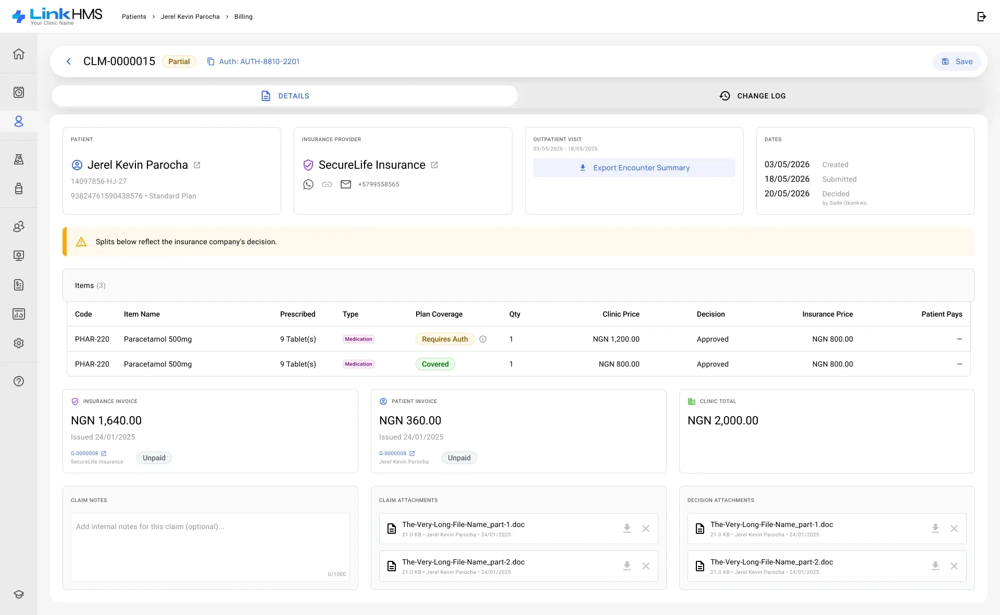Click Export Encounter Summary button

(x=634, y=168)
